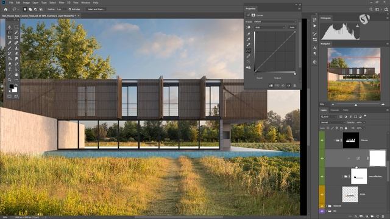Open the Kind filter dropdown in Layers
This screenshot has width=390, height=219.
click(x=328, y=116)
